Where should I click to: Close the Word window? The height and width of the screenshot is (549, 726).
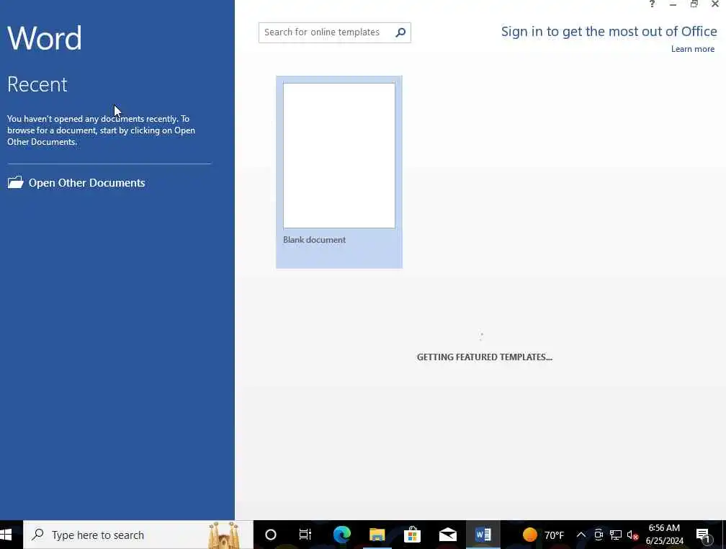(715, 4)
